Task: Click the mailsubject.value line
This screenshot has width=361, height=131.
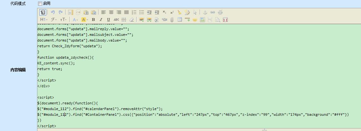Action: (x=85, y=35)
